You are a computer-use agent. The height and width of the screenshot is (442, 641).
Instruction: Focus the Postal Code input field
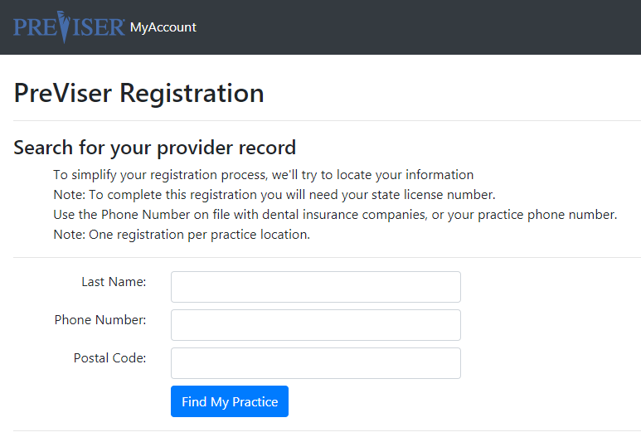316,363
